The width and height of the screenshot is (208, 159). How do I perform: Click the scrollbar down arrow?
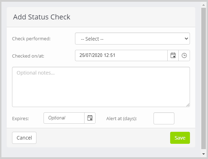tap(203, 154)
